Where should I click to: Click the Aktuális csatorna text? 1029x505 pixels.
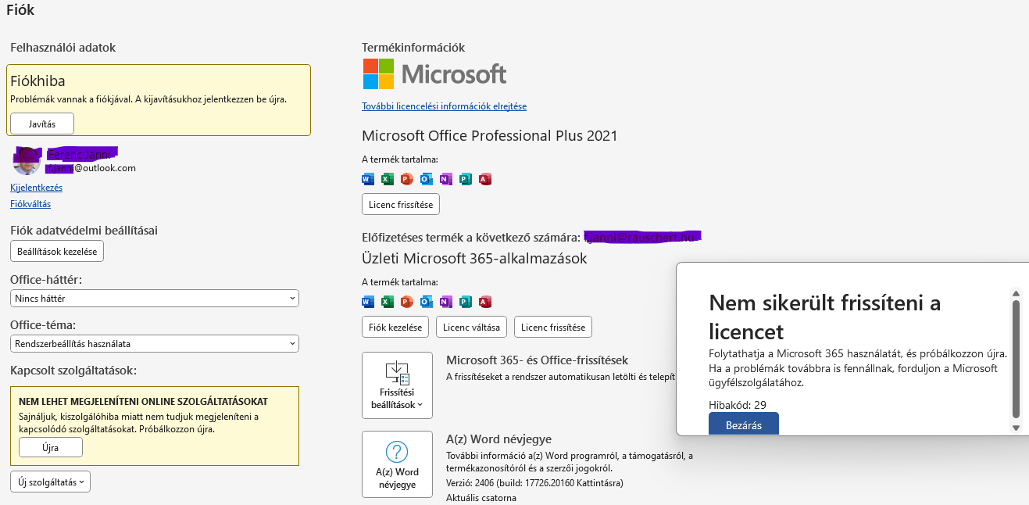[x=481, y=498]
